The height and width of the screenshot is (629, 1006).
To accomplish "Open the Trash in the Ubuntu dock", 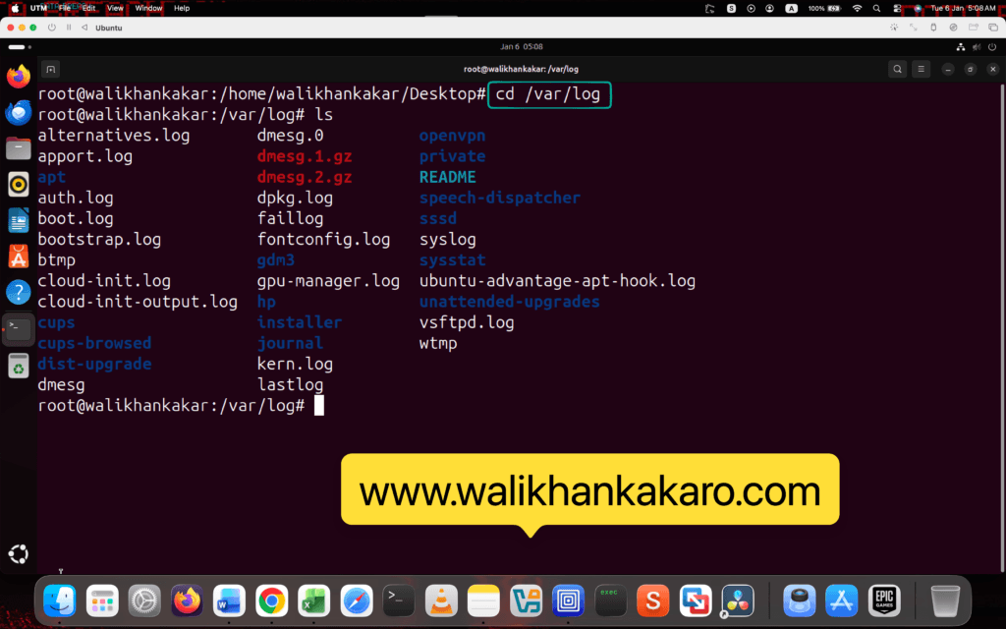I will [x=18, y=367].
